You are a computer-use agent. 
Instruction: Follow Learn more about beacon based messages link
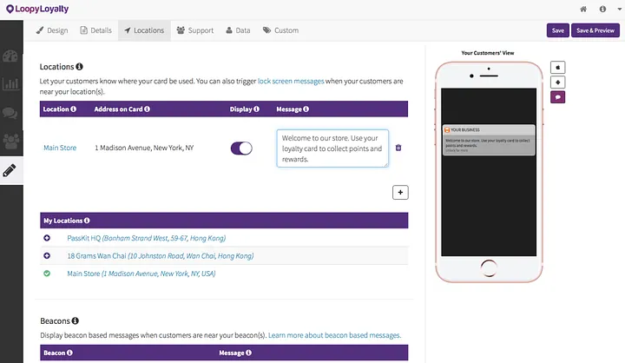coord(334,335)
